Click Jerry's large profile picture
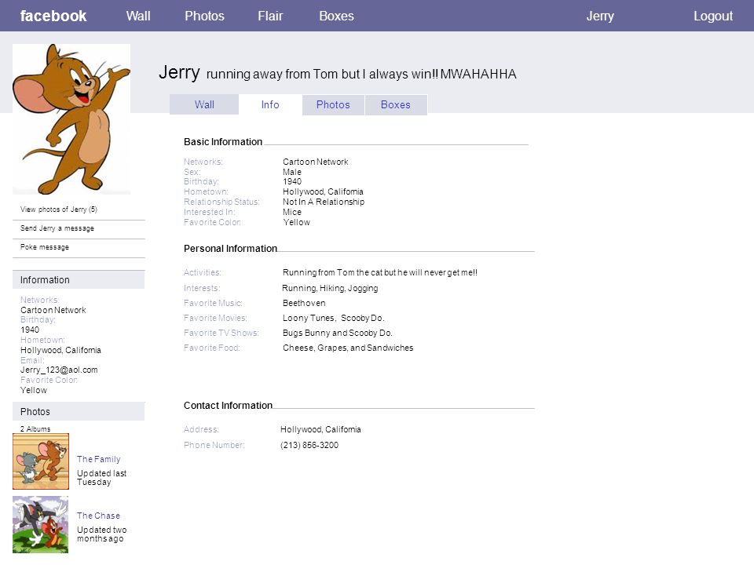Viewport: 754px width, 565px height. 71,119
